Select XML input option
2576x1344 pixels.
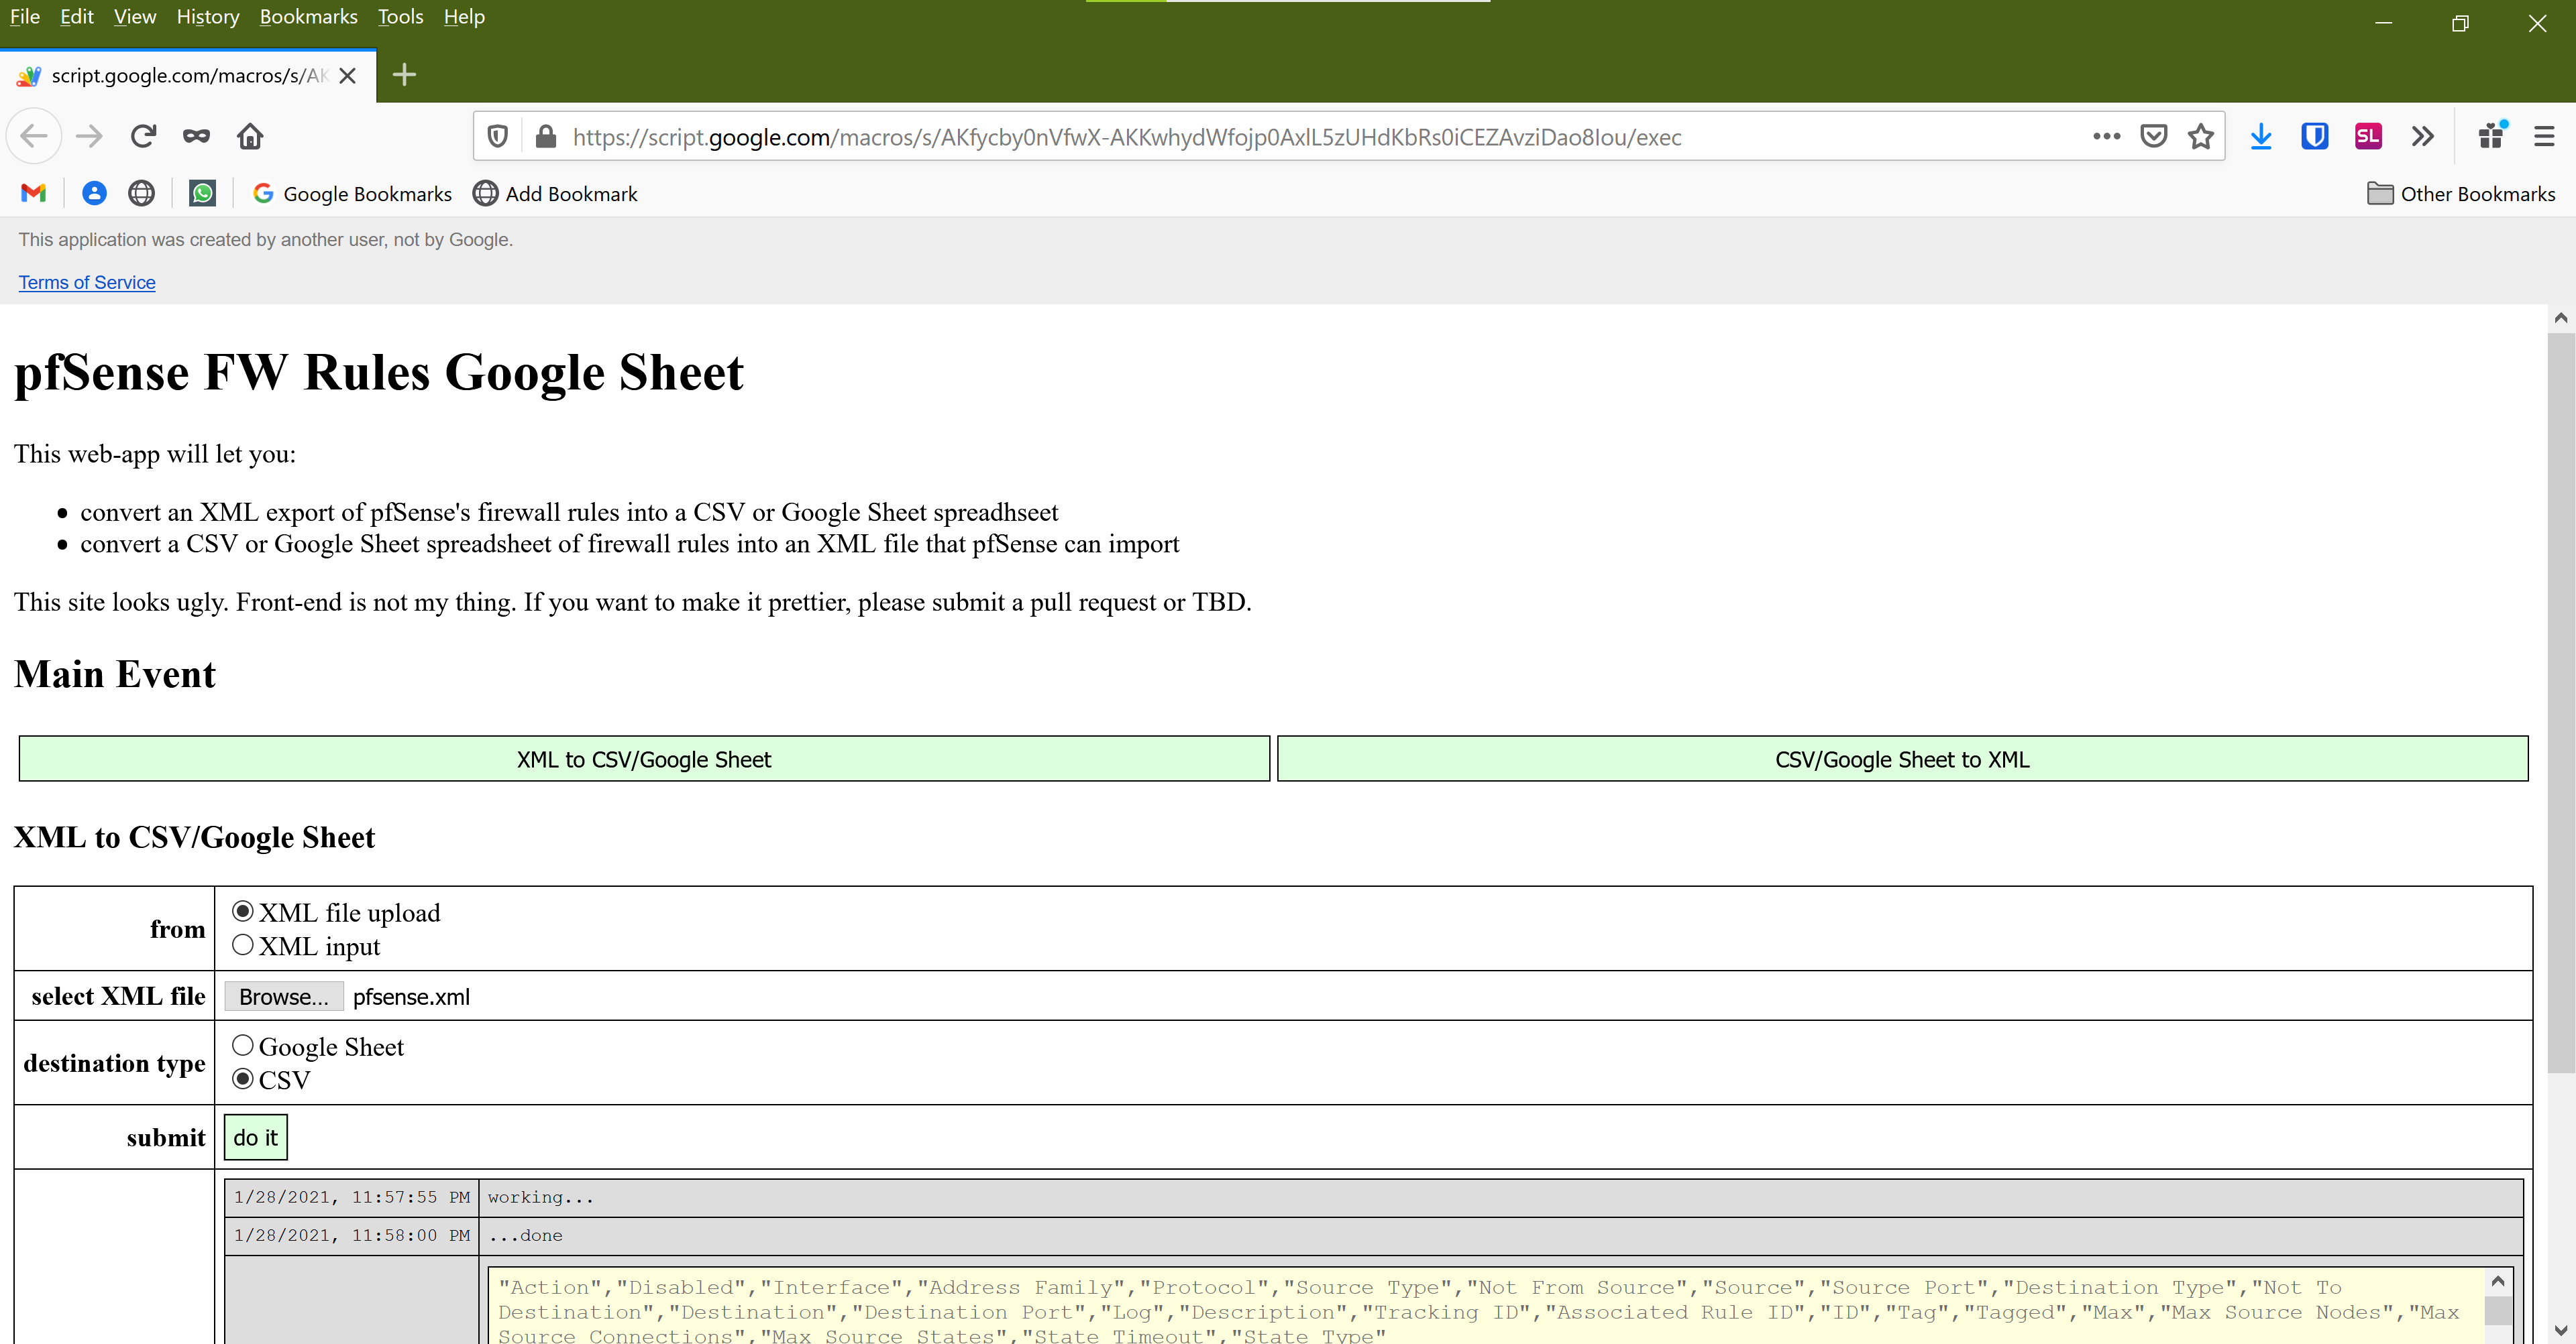click(x=242, y=944)
